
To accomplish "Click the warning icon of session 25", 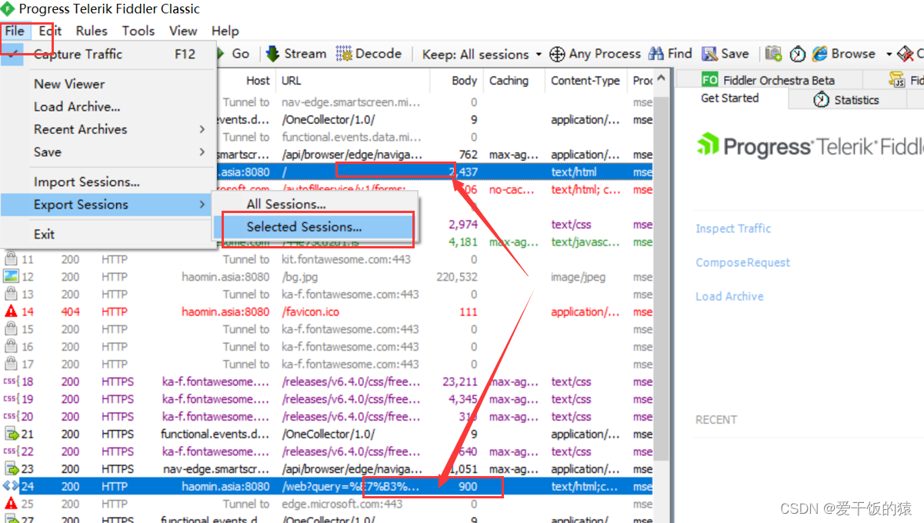I will click(x=11, y=504).
